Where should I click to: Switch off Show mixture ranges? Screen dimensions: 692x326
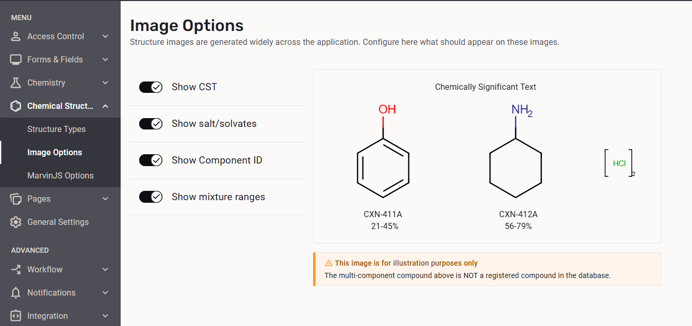tap(151, 197)
